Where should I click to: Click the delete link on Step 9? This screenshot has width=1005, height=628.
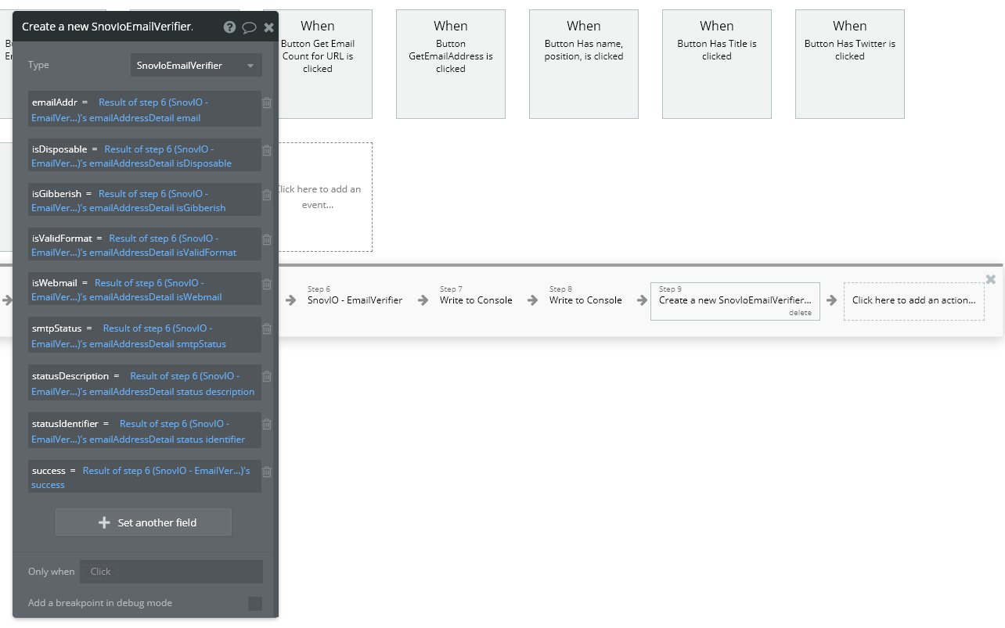click(x=800, y=313)
